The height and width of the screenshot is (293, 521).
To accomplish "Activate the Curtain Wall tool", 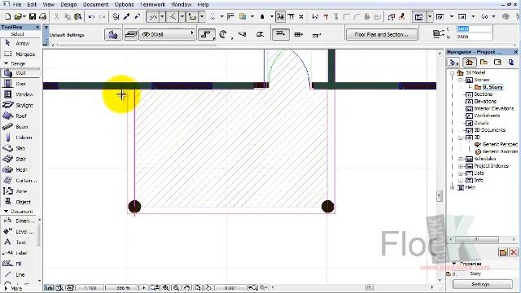I will click(x=20, y=181).
